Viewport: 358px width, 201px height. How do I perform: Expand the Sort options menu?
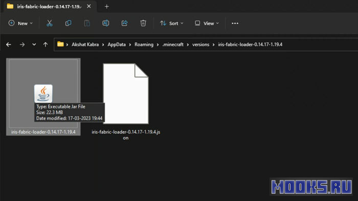[x=172, y=24]
